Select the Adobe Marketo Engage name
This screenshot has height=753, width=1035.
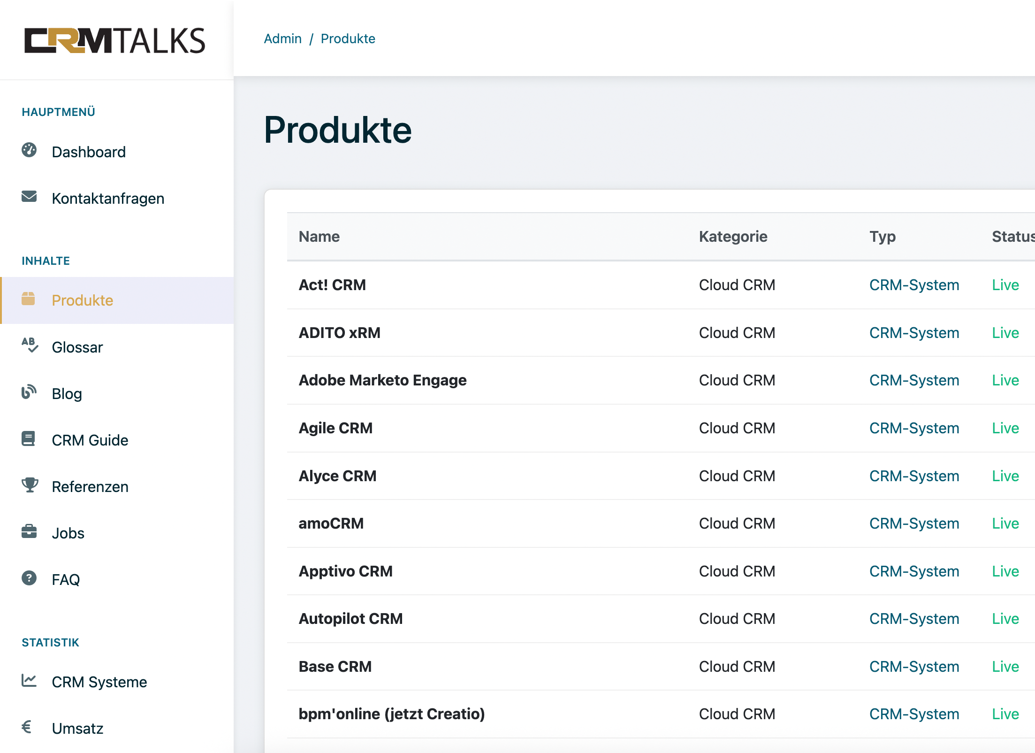pos(383,380)
